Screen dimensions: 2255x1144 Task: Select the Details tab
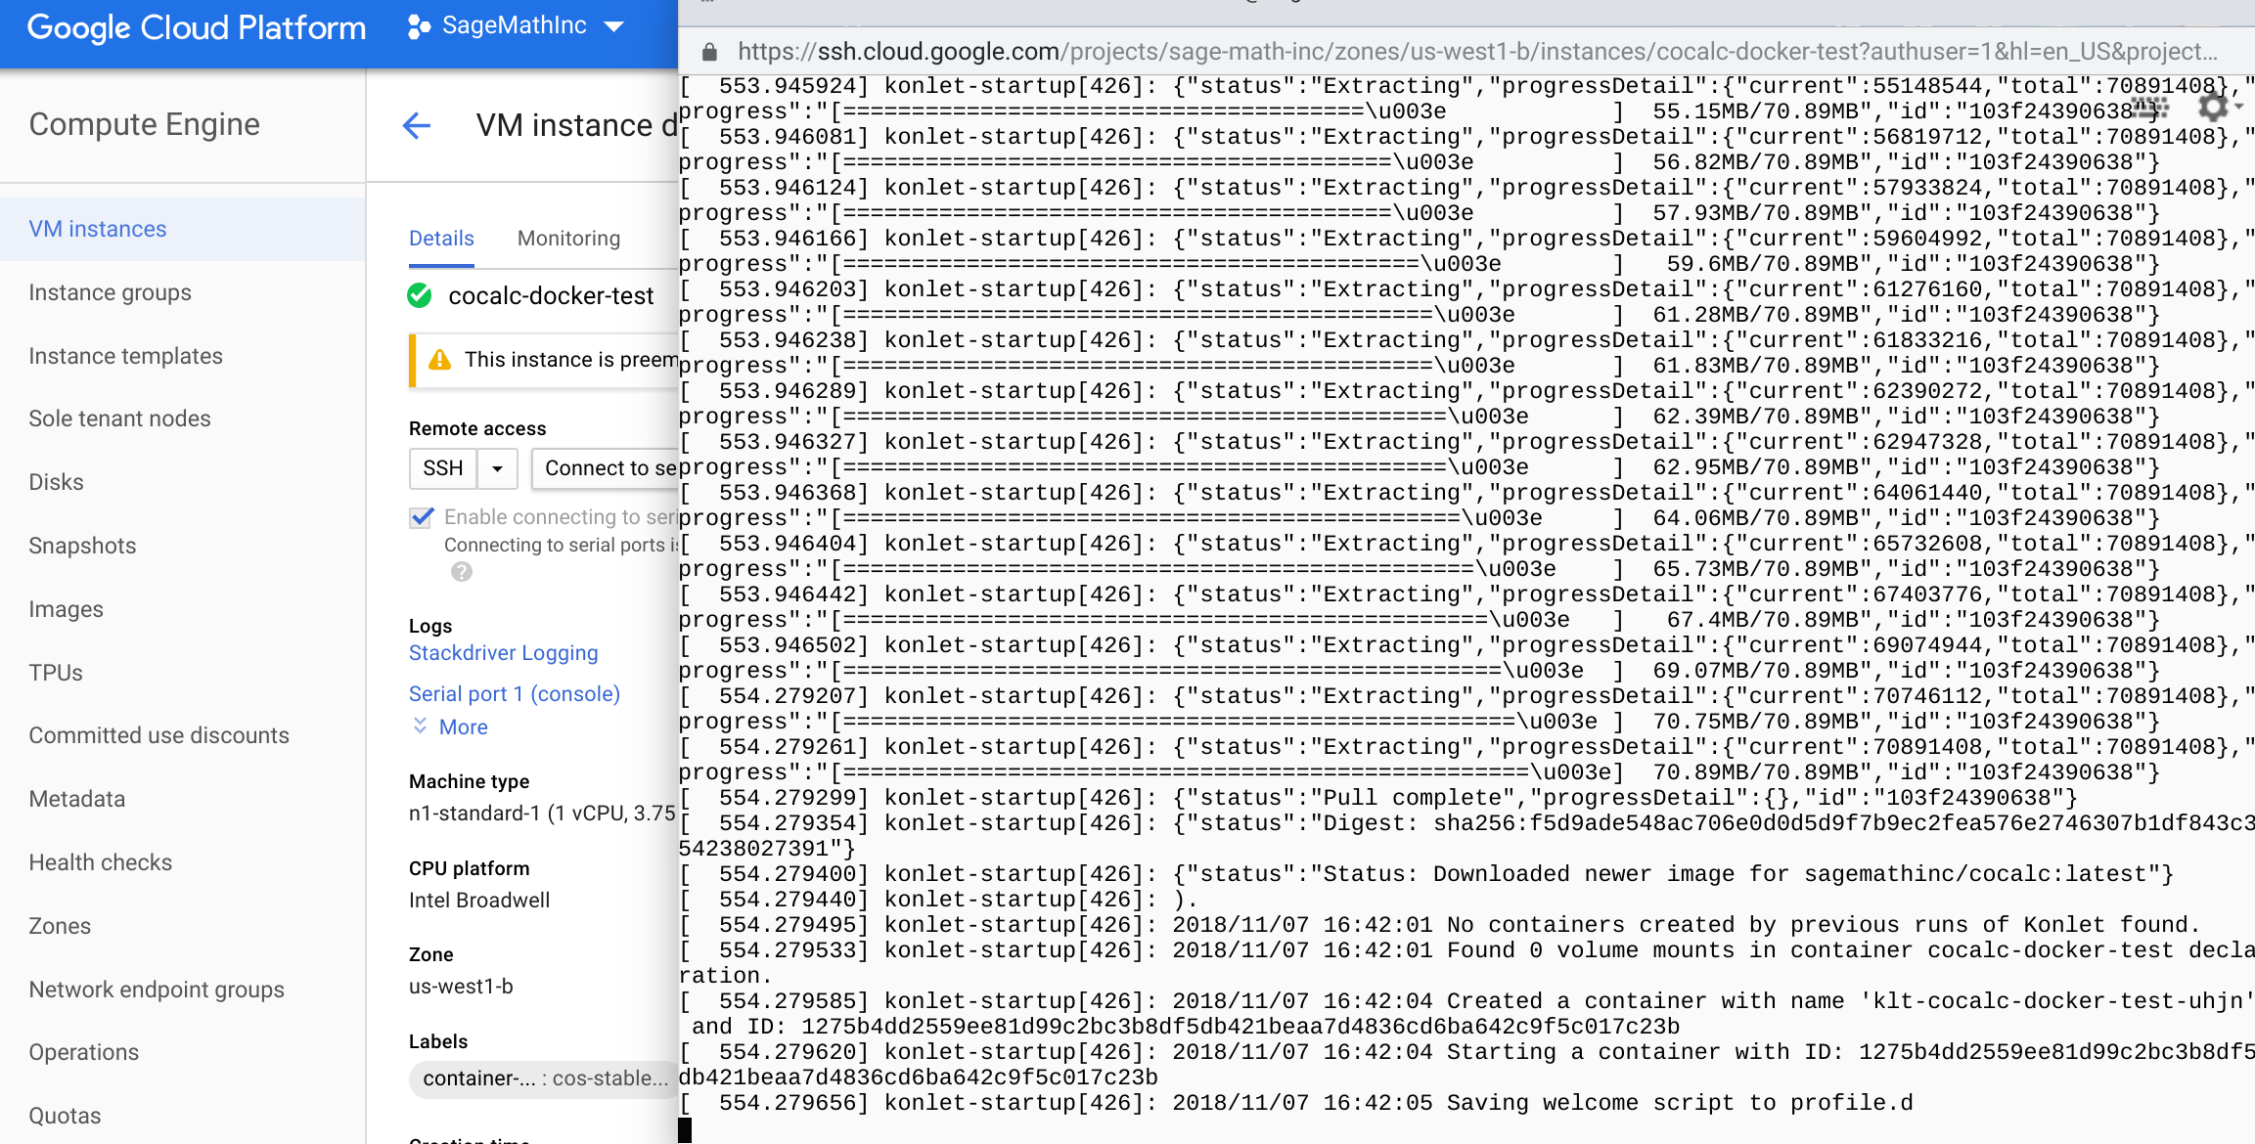(441, 239)
